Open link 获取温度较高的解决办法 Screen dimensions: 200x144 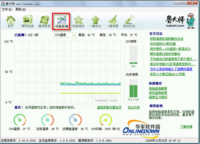pos(167,39)
